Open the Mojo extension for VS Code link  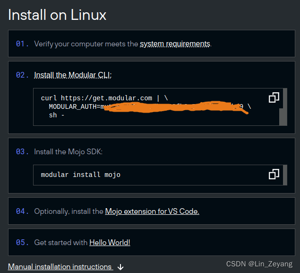(152, 211)
